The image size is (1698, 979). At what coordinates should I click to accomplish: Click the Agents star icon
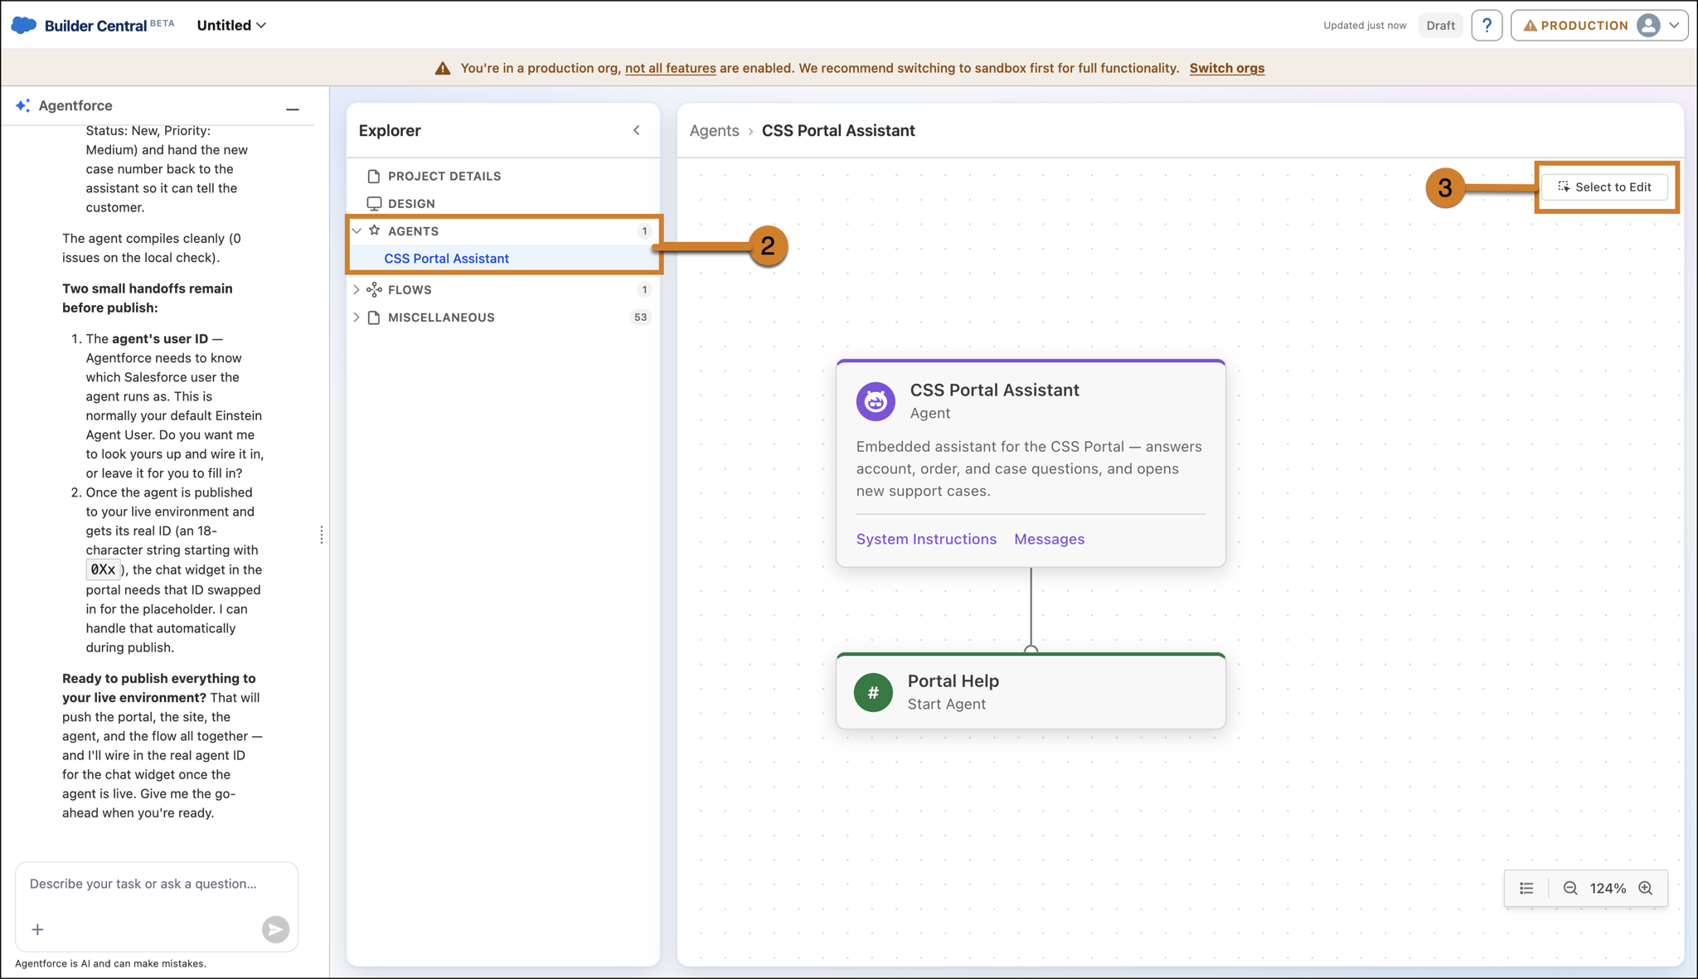(375, 230)
